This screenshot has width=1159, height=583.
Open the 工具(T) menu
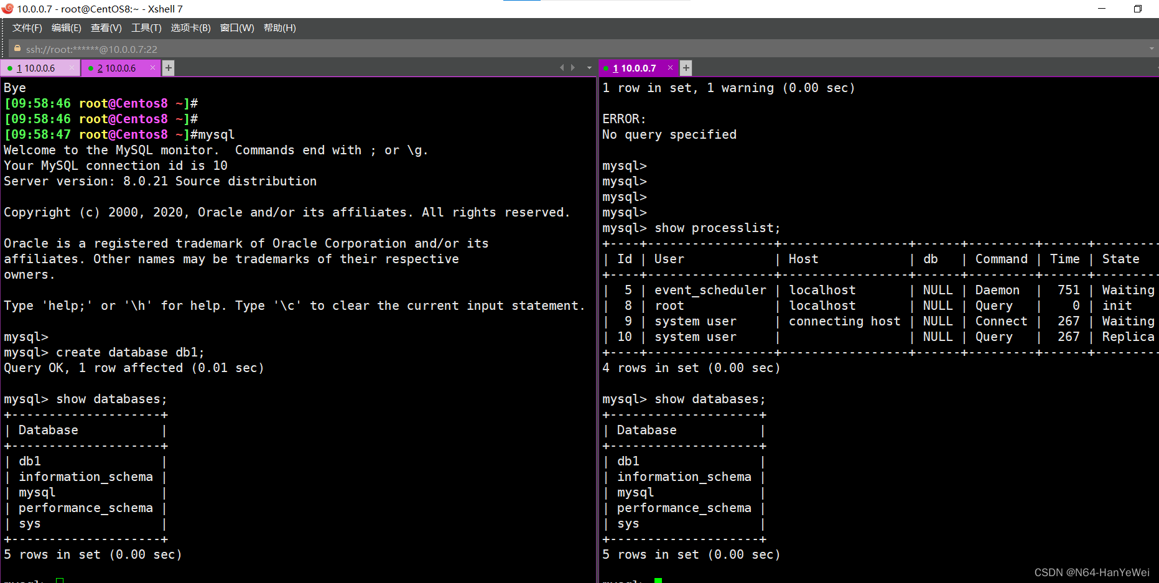(x=146, y=27)
